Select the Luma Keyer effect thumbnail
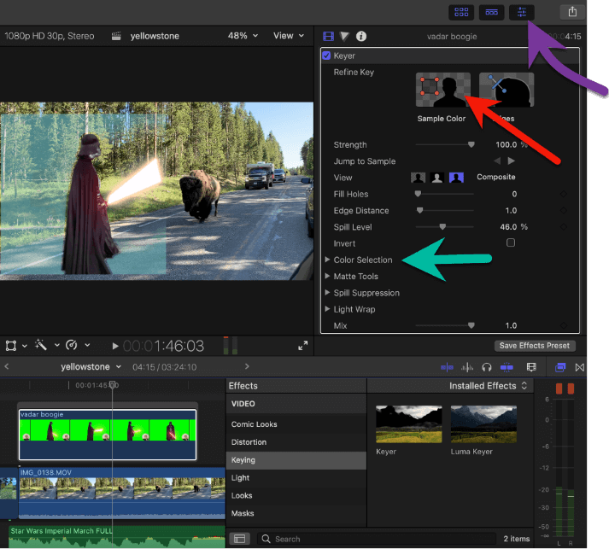Viewport: 609px width, 549px height. [483, 424]
